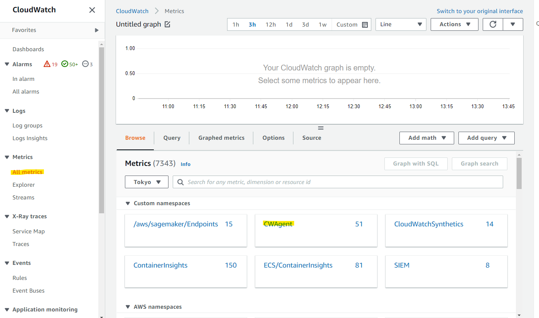Expand the Favorites section arrow

pos(97,30)
